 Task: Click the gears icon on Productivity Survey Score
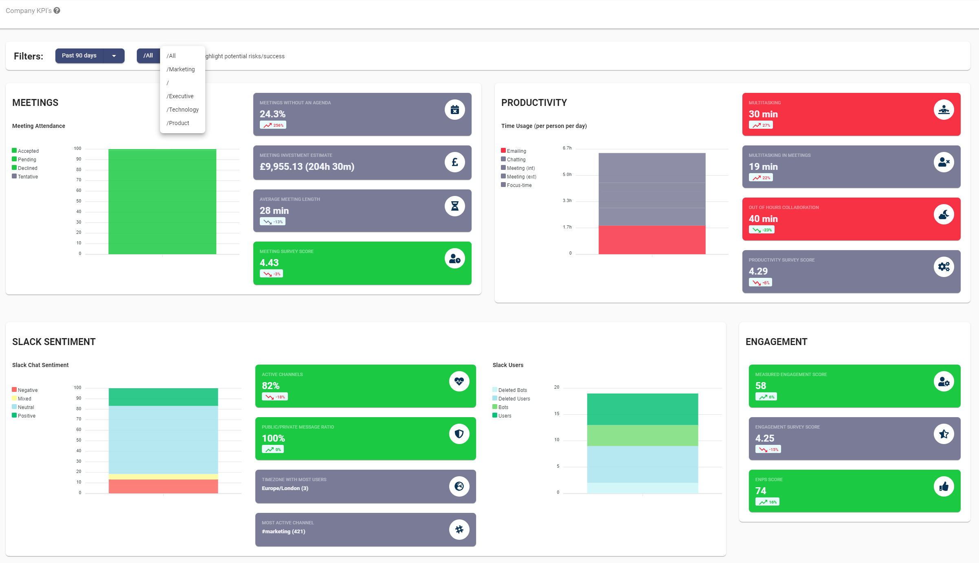944,267
